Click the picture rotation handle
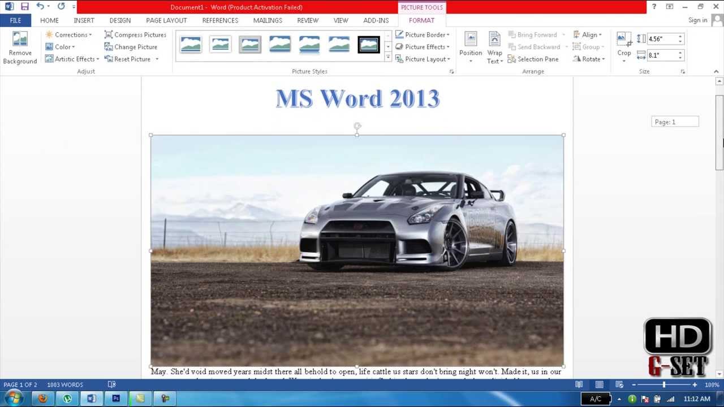724x407 pixels. 357,126
